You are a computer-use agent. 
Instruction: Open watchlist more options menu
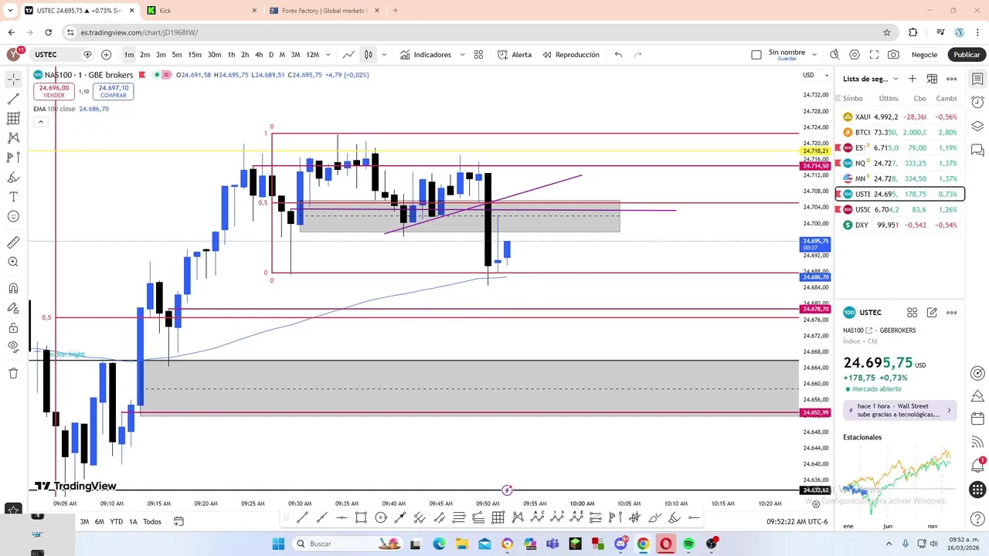(x=952, y=79)
